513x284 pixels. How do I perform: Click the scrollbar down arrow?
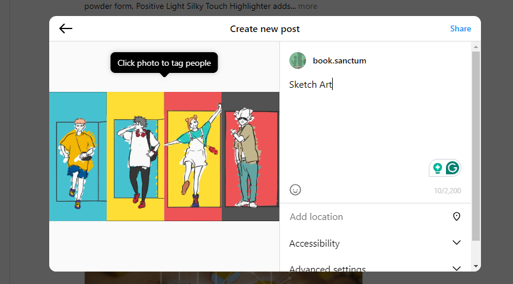476,266
